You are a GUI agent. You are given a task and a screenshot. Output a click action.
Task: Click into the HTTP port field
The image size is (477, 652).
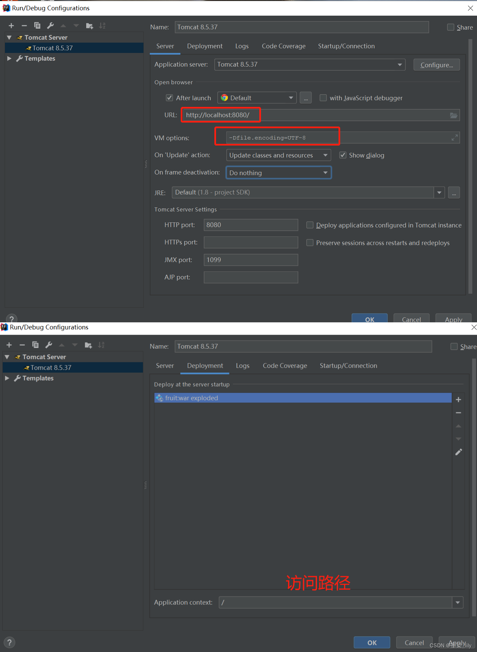[251, 225]
